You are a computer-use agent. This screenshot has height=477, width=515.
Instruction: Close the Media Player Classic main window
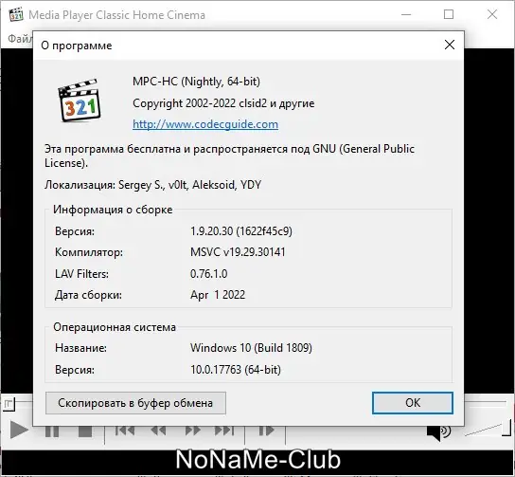(492, 14)
